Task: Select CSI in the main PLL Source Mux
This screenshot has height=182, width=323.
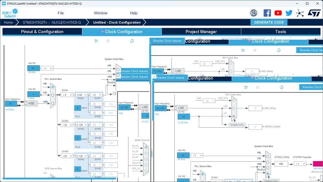Action: coord(53,95)
